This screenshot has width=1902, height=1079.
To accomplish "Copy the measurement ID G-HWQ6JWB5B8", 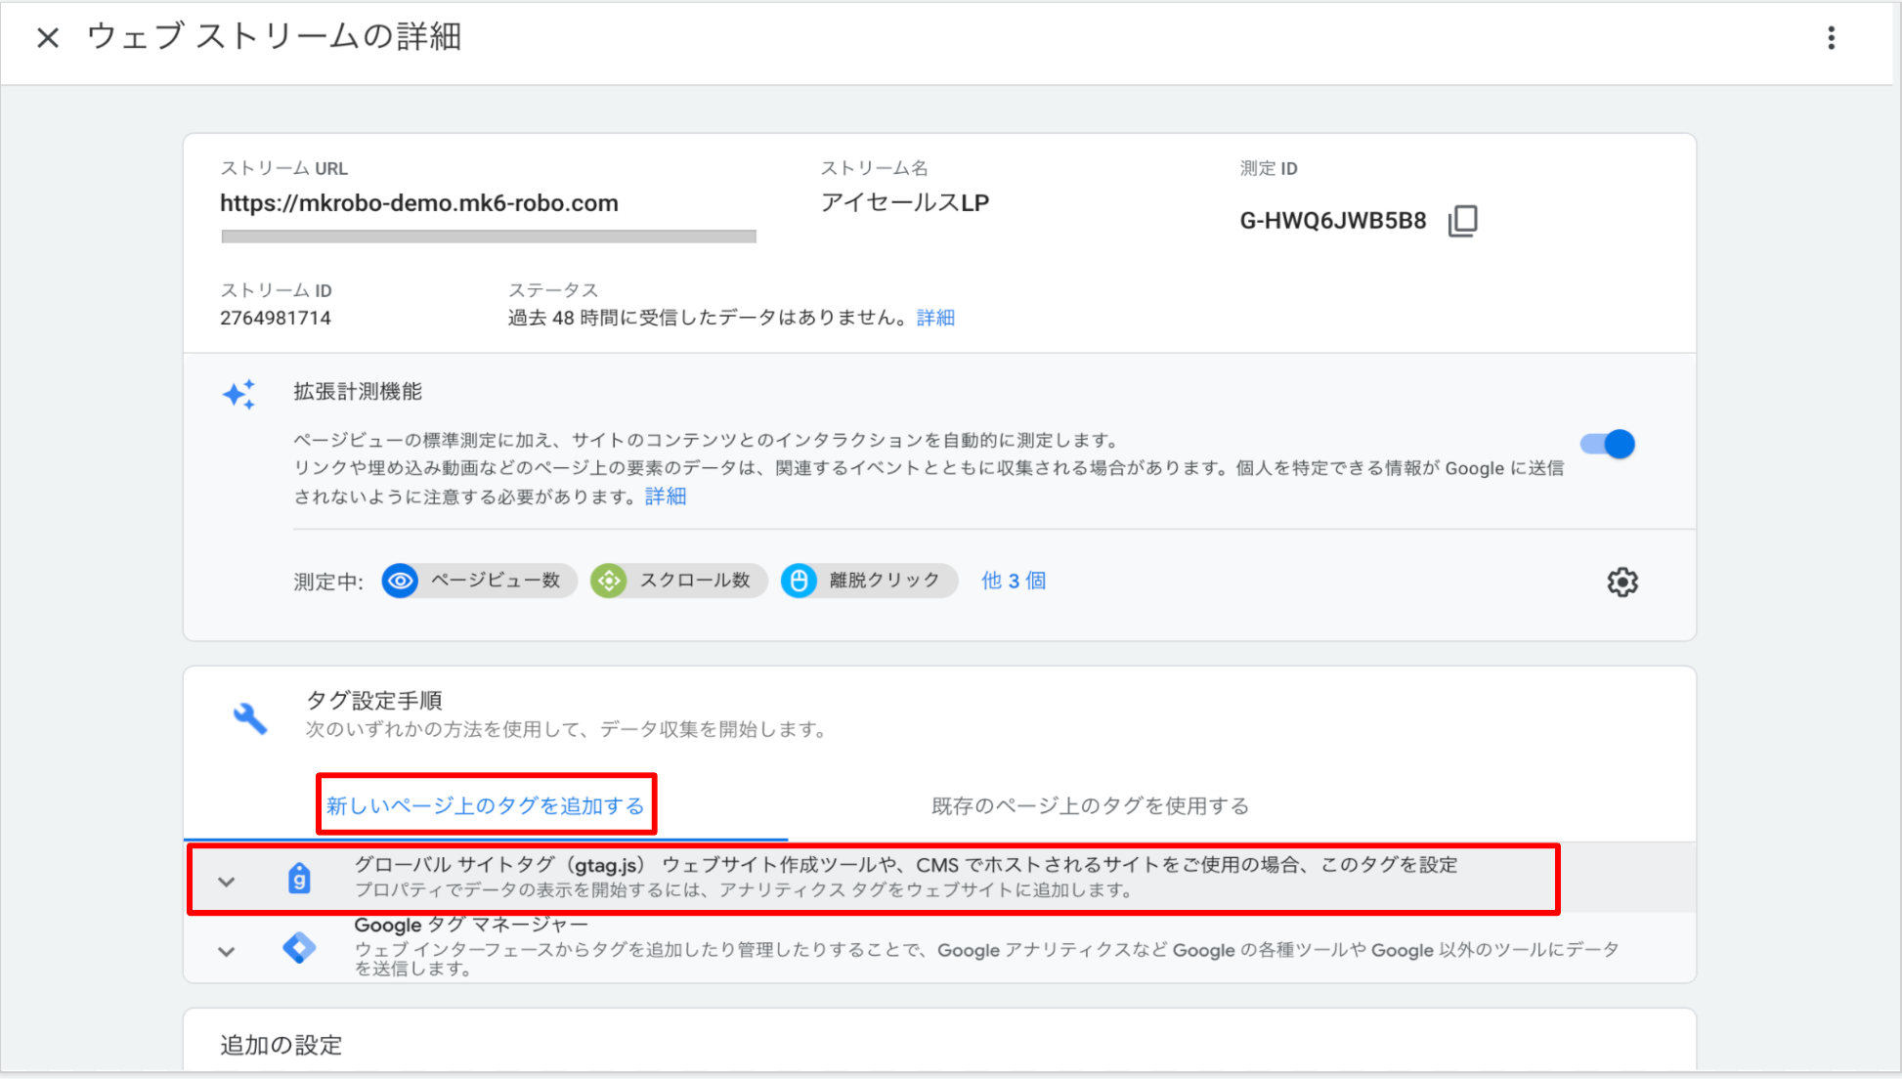I will (1462, 221).
